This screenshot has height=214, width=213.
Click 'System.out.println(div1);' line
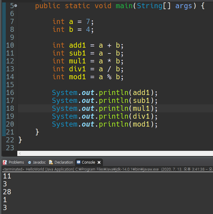tap(105, 117)
